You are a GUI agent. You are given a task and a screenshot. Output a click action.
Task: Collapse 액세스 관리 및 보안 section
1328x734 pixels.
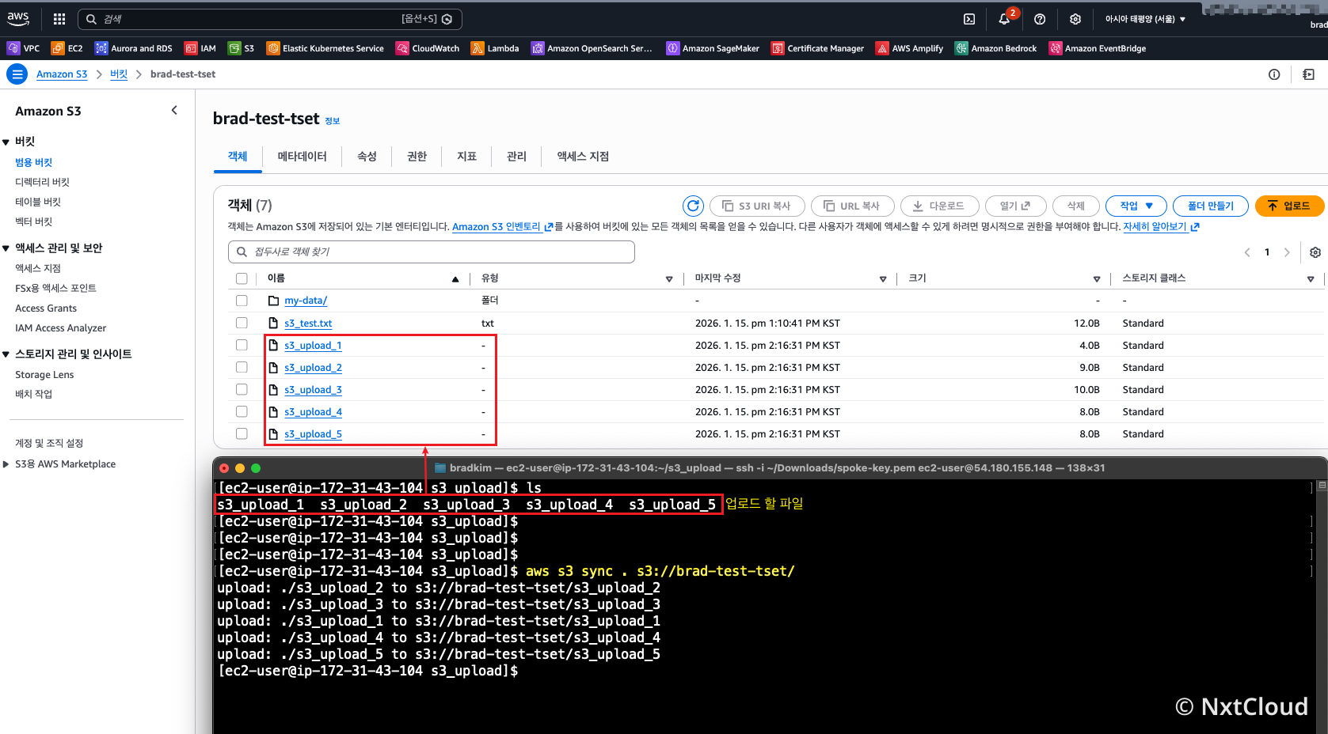(6, 248)
